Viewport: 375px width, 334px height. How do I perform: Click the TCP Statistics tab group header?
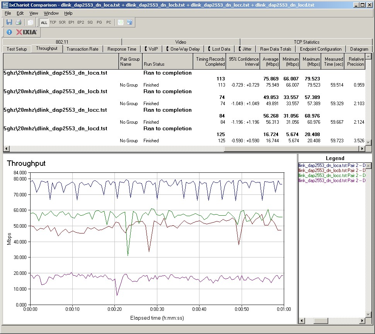[x=307, y=42]
